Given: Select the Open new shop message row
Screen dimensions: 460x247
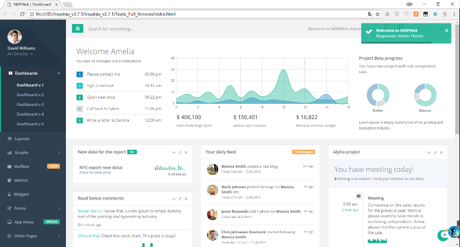Looking at the screenshot, I should [119, 97].
